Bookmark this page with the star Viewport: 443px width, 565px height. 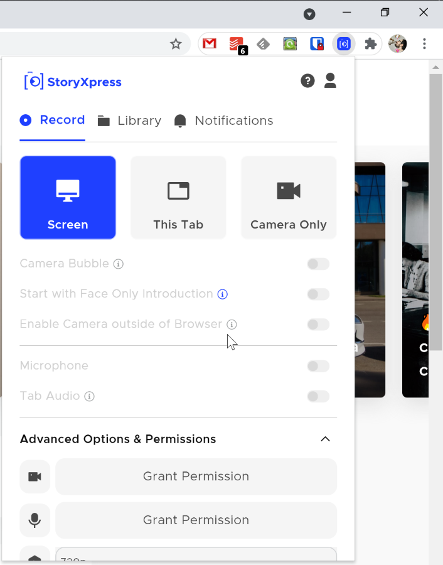(x=176, y=44)
